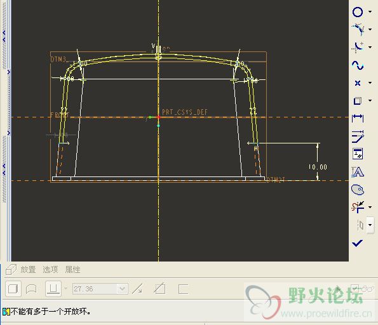This screenshot has width=378, height=325.
Task: Click the DTM3 datum plane label
Action: pyautogui.click(x=58, y=59)
